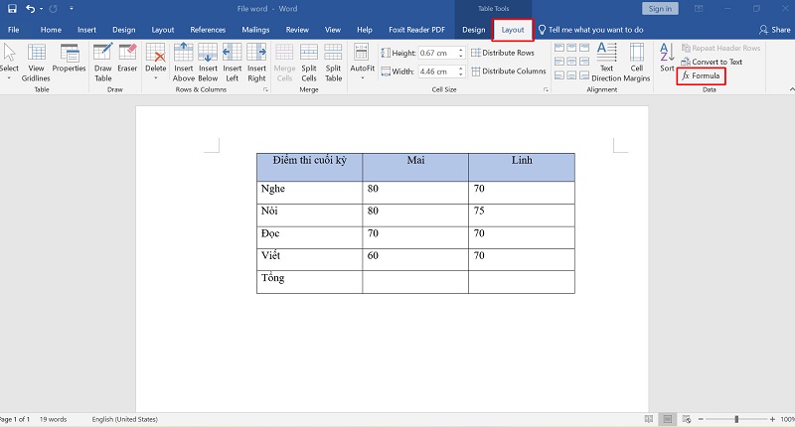This screenshot has width=795, height=427.
Task: Click Convert to Text
Action: 712,62
